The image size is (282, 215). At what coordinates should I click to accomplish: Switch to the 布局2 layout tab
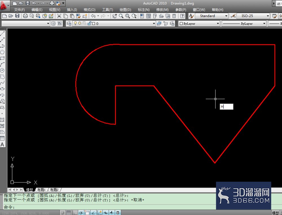point(54,190)
